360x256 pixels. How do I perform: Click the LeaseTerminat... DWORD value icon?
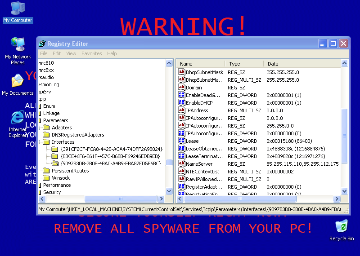[182, 156]
